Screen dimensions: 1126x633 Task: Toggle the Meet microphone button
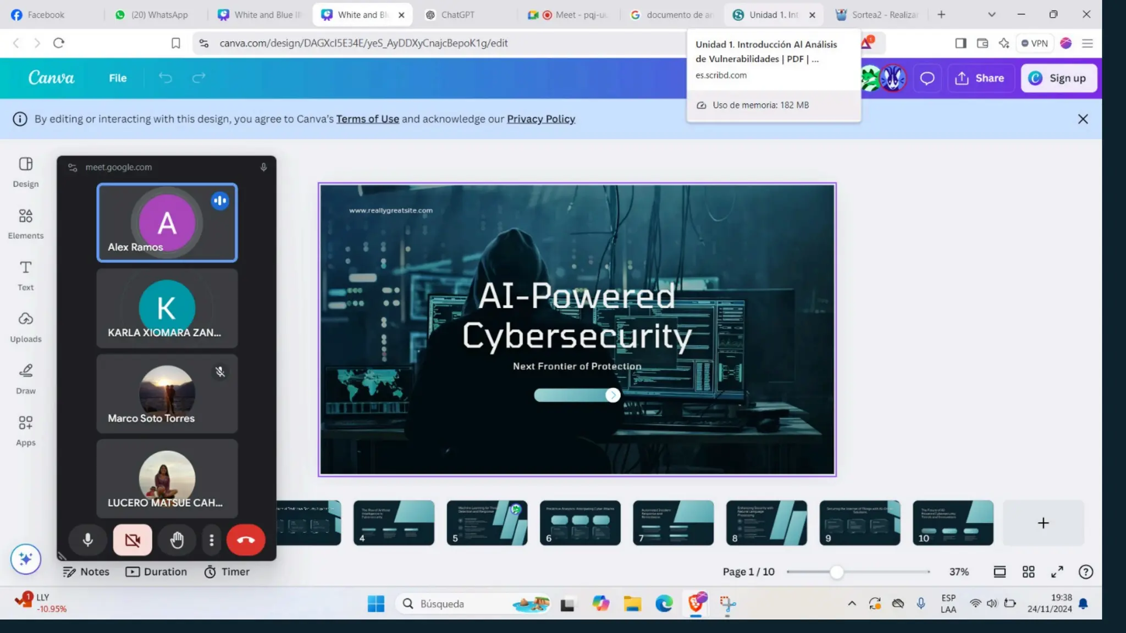pos(87,540)
